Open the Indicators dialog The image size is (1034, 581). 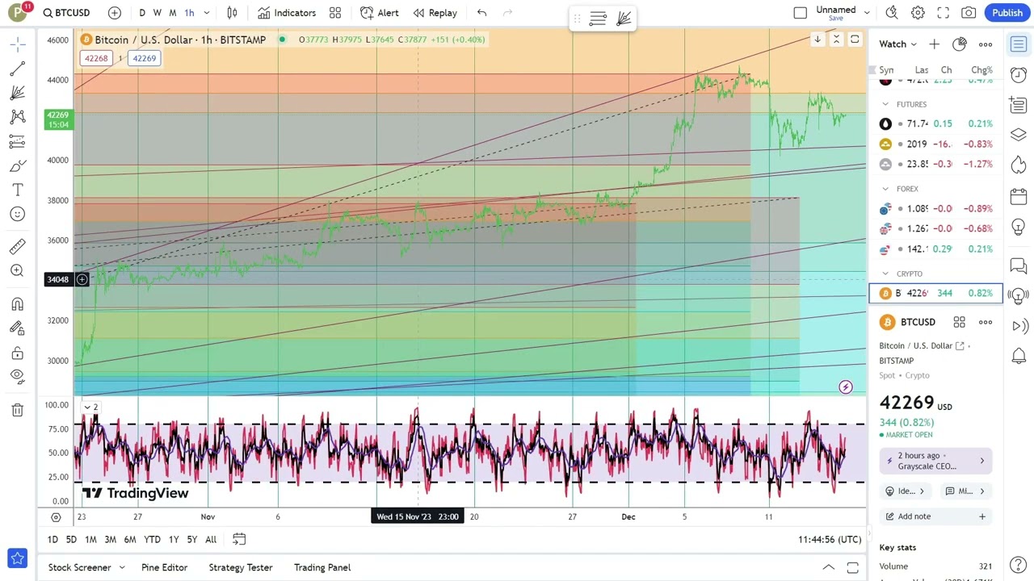click(287, 13)
